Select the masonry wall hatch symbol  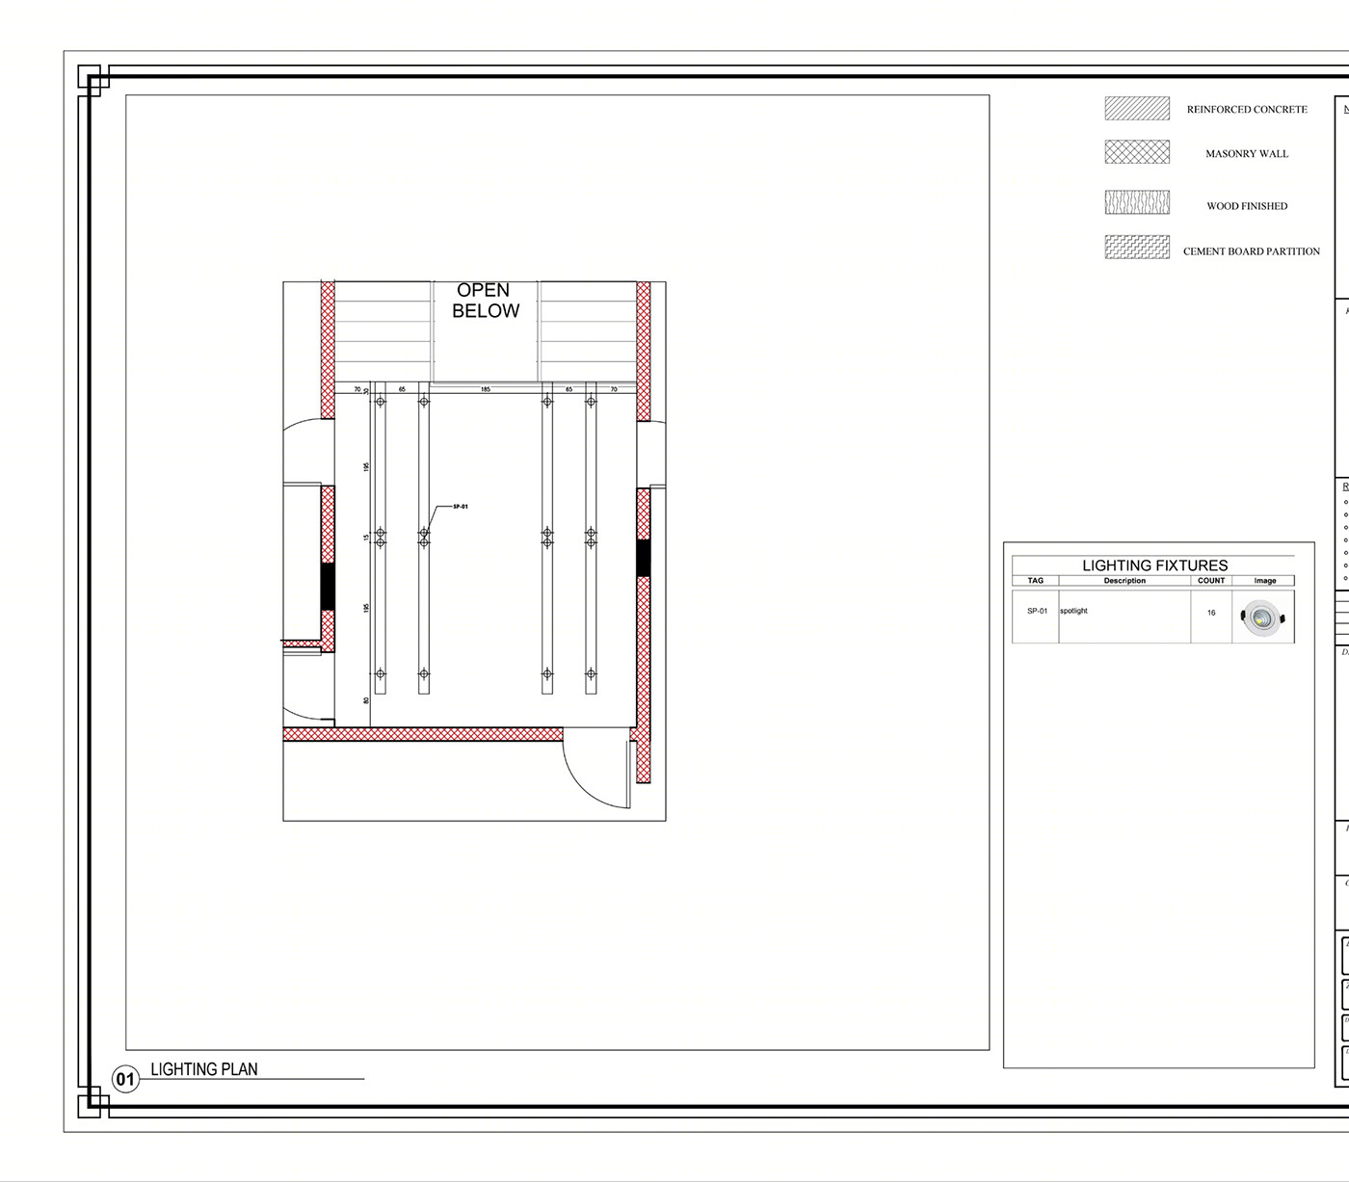tap(1135, 152)
